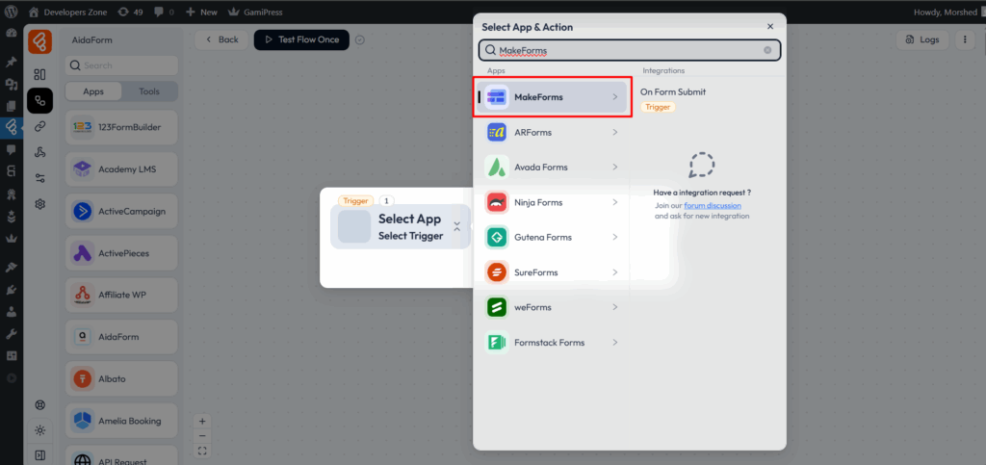Select Formstack Forms app in list

click(x=552, y=343)
